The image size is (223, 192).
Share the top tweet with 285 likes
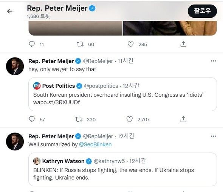[x=183, y=44]
